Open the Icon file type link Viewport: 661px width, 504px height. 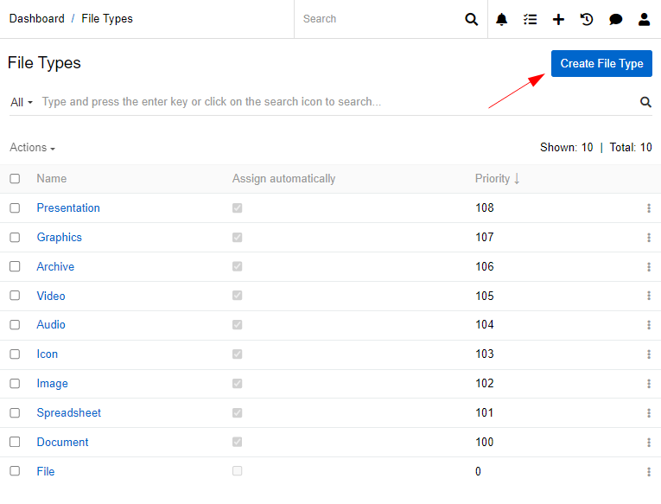coord(47,354)
